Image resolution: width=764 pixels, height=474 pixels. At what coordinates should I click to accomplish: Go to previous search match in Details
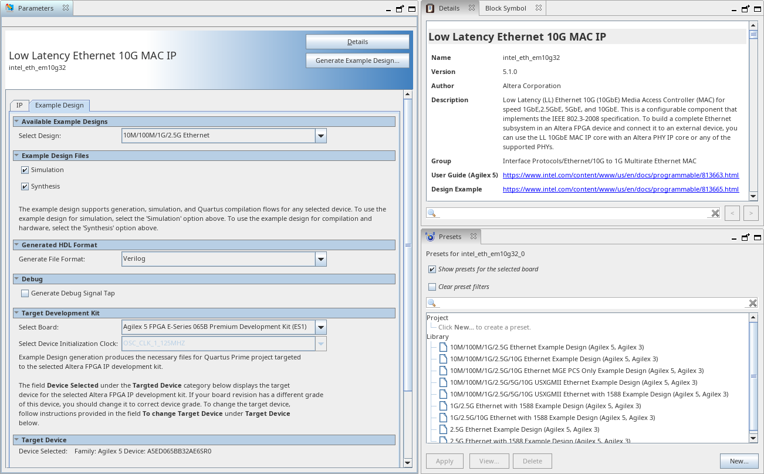732,213
